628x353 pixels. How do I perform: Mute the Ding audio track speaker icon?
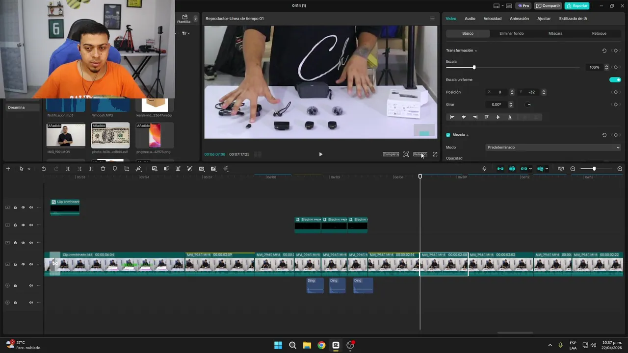coord(31,285)
